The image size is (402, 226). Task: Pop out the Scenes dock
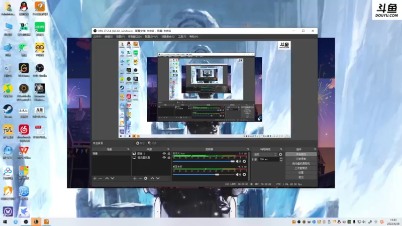[129, 149]
